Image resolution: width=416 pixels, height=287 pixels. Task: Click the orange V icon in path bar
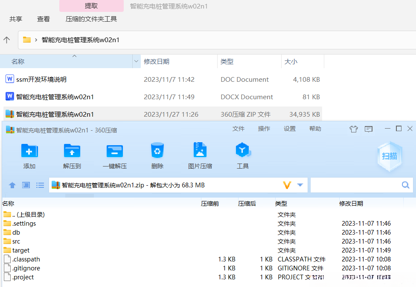point(287,185)
